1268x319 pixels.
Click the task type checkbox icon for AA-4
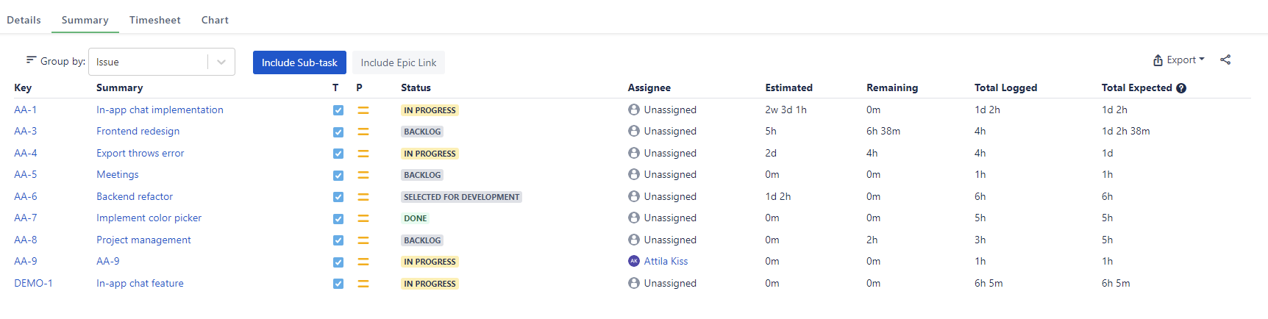(338, 154)
